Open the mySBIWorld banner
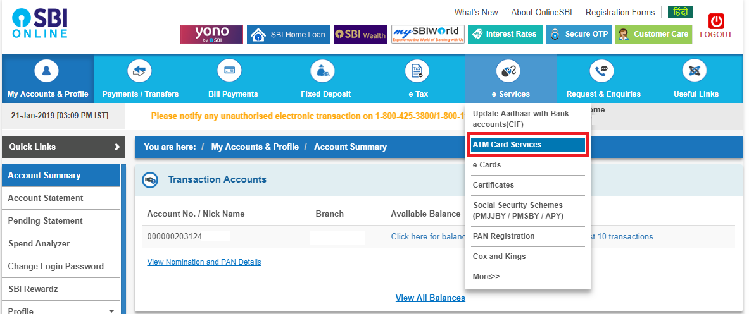 pyautogui.click(x=428, y=34)
